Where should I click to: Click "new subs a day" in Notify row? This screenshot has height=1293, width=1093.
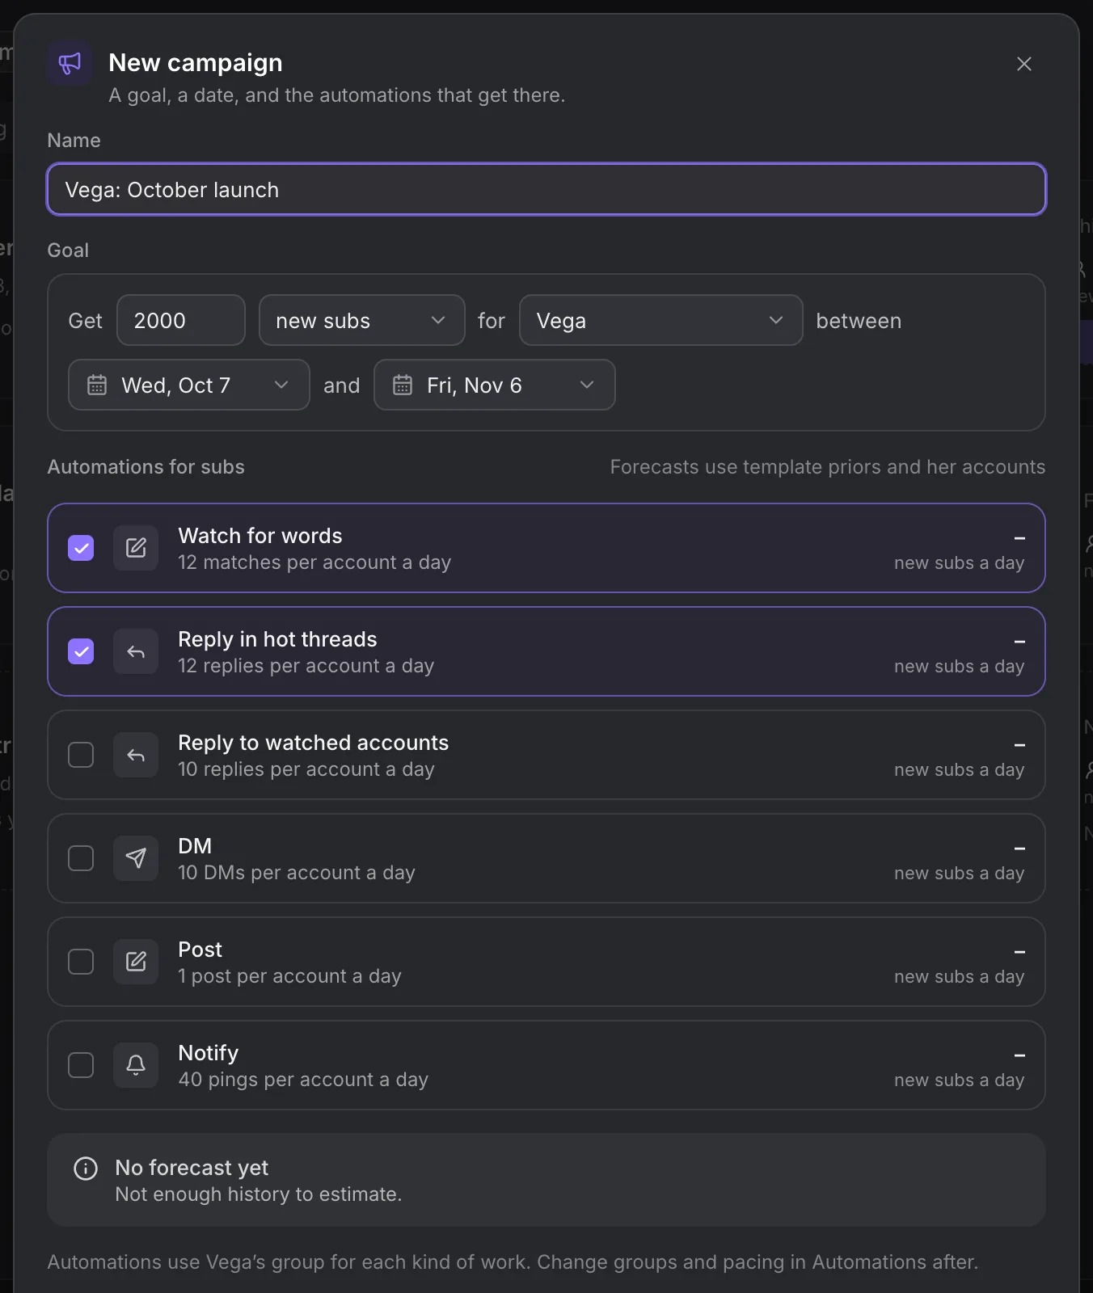(x=959, y=1080)
